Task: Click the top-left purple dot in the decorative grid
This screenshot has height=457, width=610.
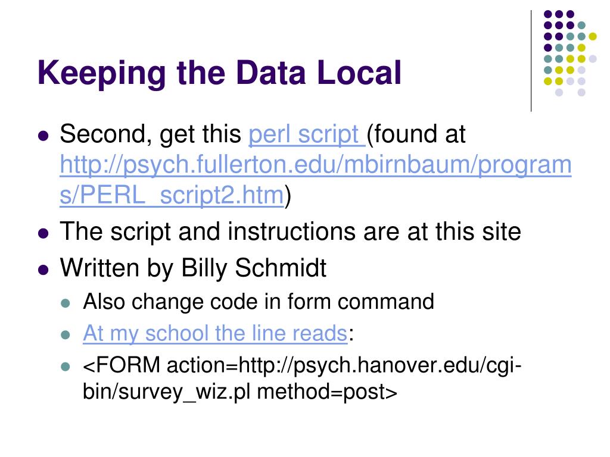Action: (x=547, y=14)
